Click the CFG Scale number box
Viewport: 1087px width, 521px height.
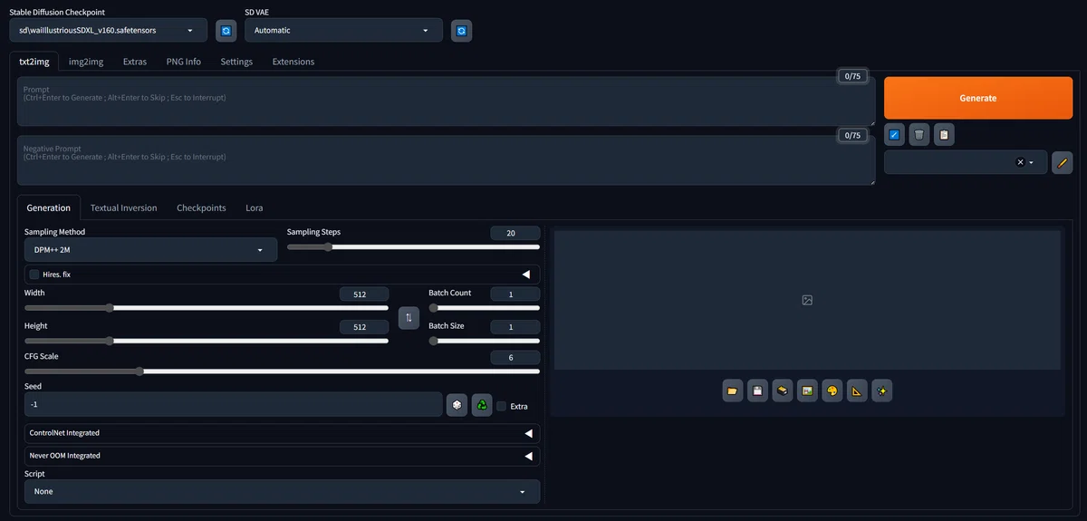pyautogui.click(x=515, y=357)
